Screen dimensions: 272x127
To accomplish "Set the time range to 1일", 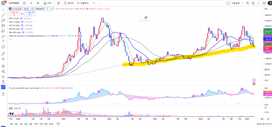I will 11,124.
